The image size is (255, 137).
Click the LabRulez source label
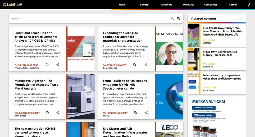click(x=208, y=67)
